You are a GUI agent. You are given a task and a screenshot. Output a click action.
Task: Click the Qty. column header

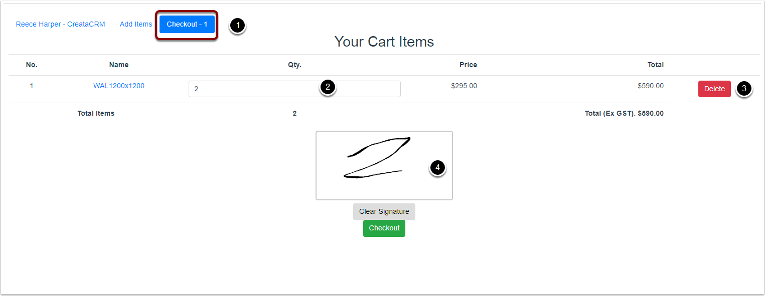[294, 65]
